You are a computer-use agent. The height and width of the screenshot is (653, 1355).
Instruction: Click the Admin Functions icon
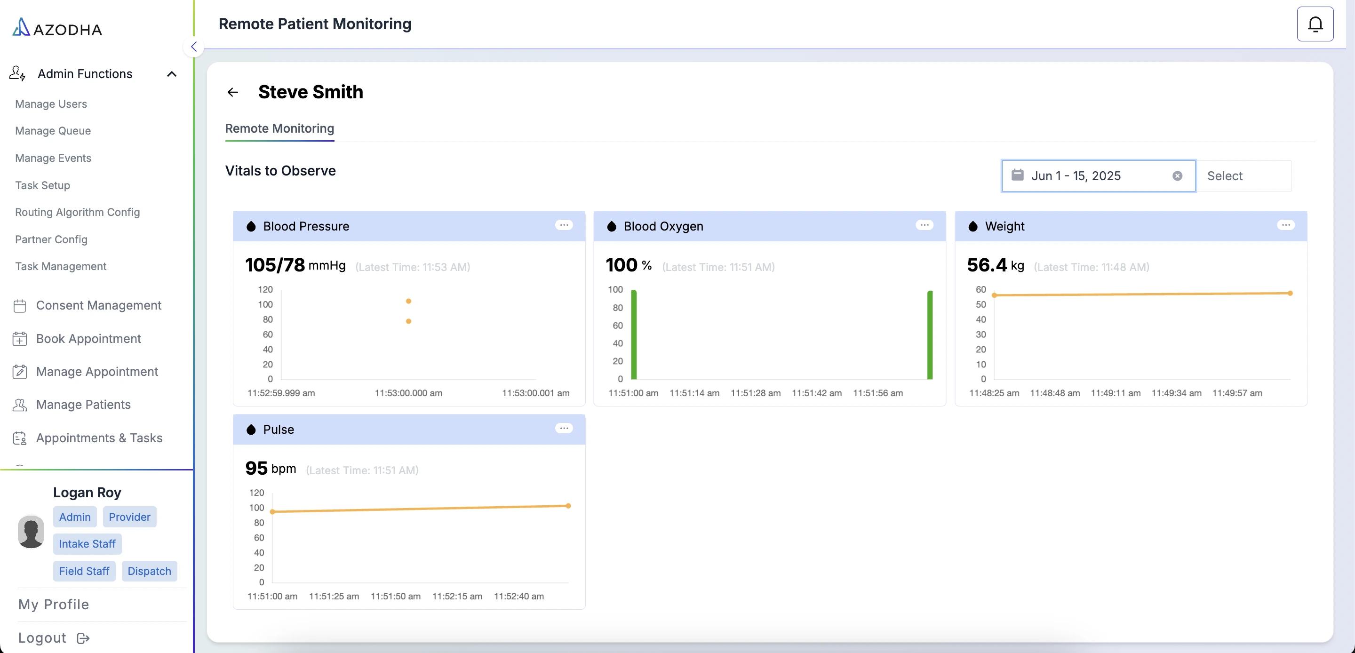(x=17, y=74)
